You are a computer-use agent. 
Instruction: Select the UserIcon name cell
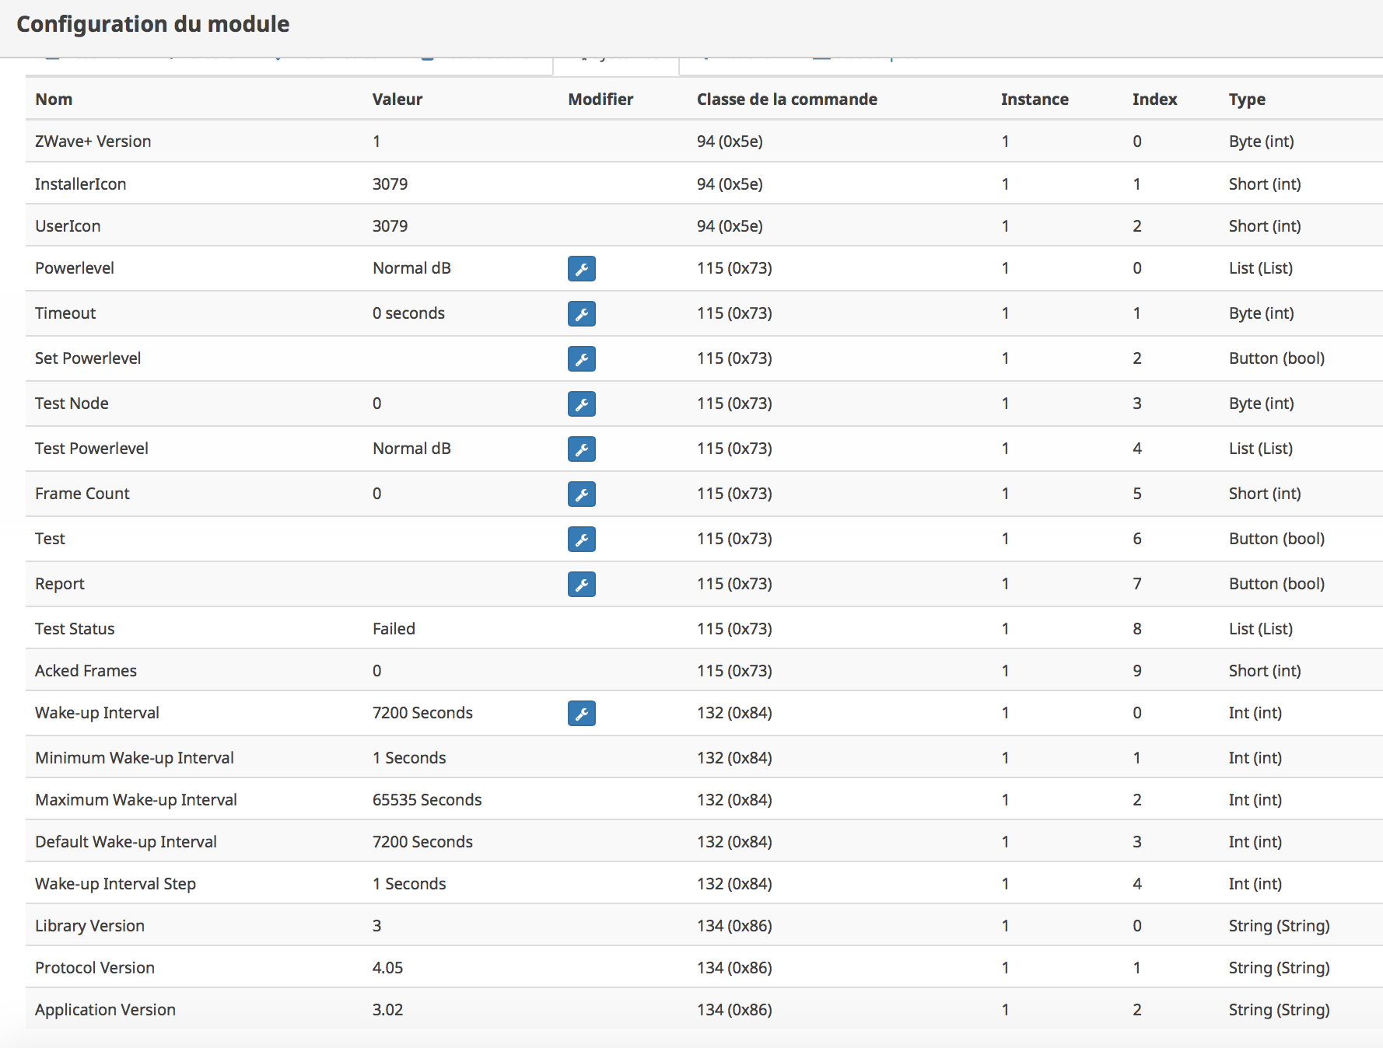point(68,226)
